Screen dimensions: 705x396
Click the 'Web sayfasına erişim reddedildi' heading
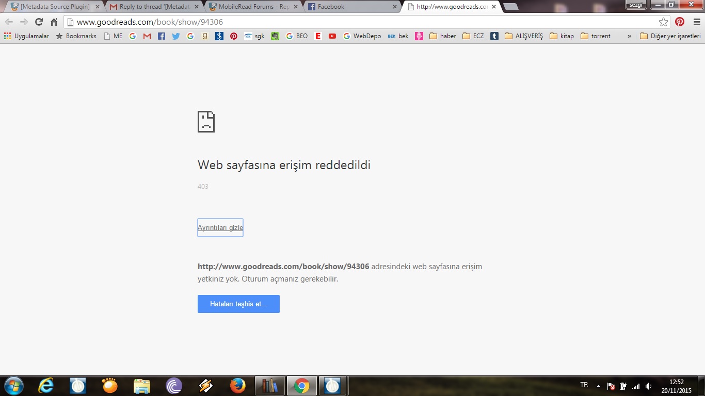pos(284,165)
